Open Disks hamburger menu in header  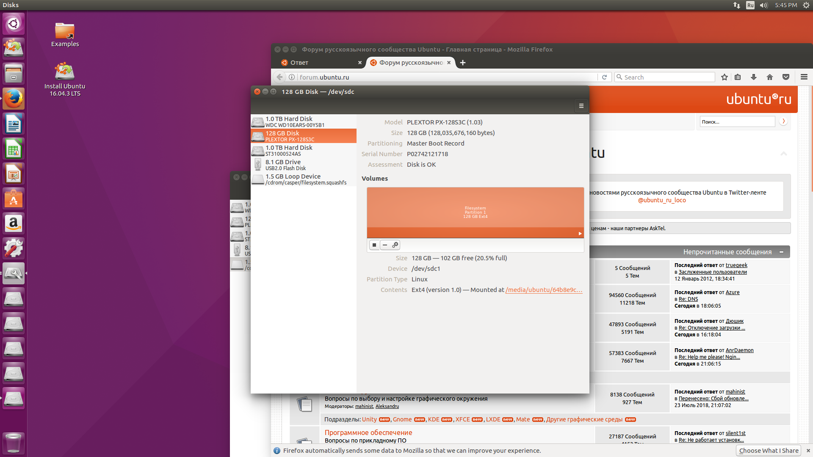[581, 106]
